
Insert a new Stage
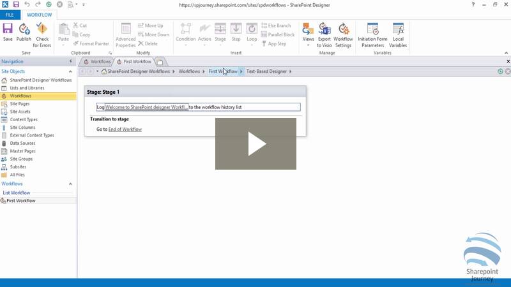[220, 33]
